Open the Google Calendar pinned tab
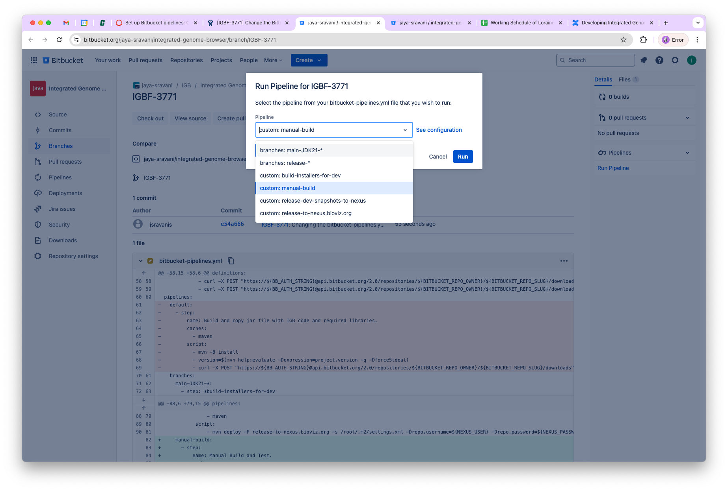The height and width of the screenshot is (491, 728). tap(84, 23)
